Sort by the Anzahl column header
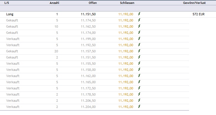Image resolution: width=216 pixels, height=115 pixels. 54,3
